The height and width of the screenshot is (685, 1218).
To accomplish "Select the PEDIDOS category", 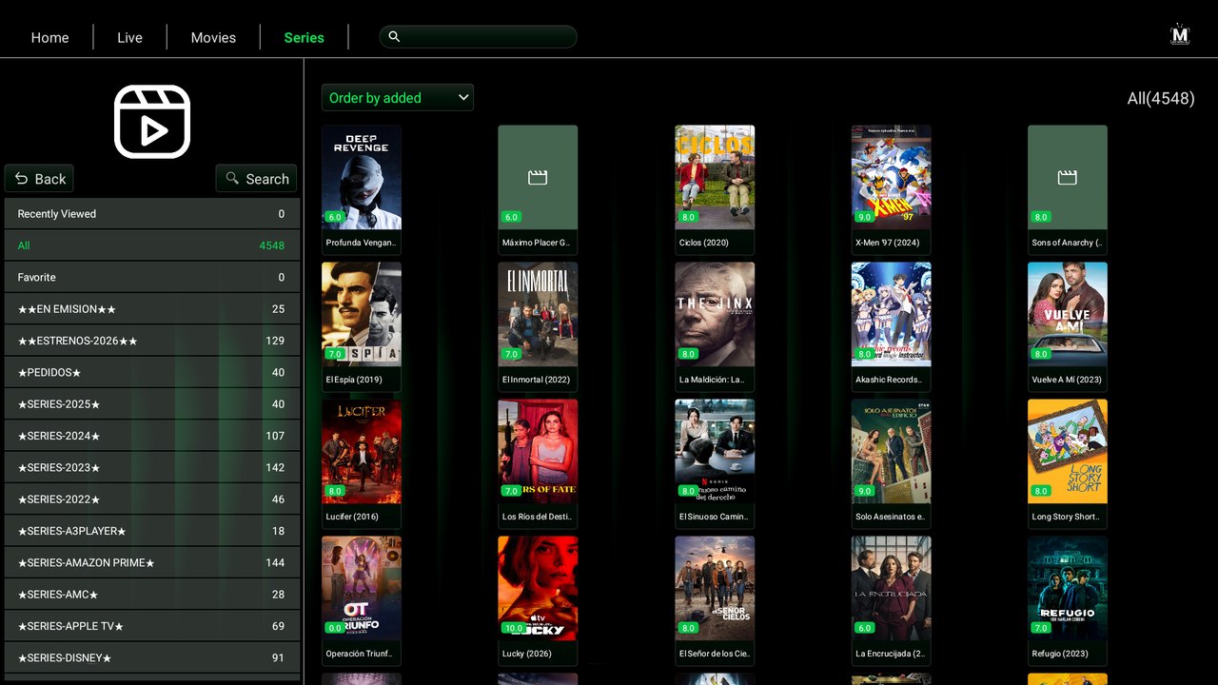I will point(152,372).
